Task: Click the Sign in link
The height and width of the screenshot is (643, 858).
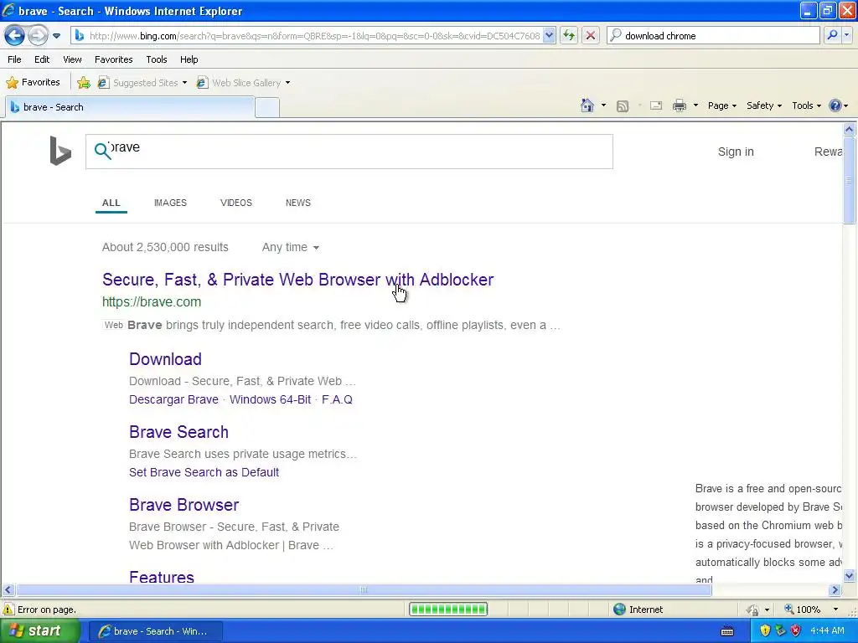Action: [736, 152]
